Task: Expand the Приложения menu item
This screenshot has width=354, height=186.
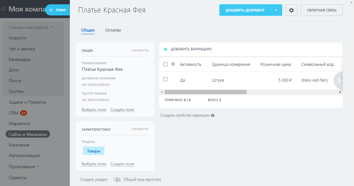Action: pyautogui.click(x=39, y=166)
